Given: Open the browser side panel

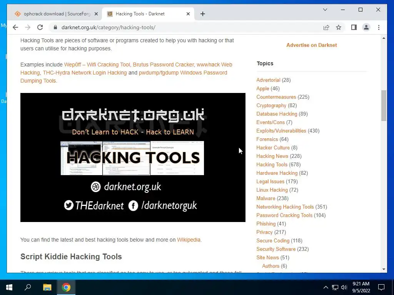Looking at the screenshot, I should click(354, 27).
